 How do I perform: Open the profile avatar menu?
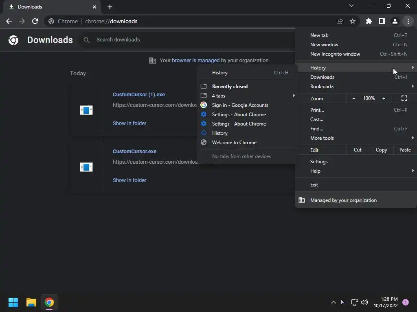tap(395, 21)
